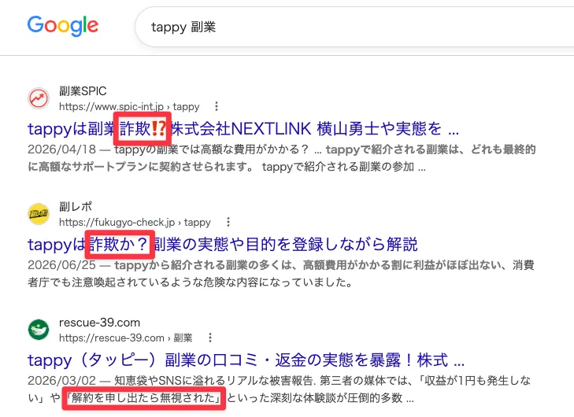Click the 副レポ yellow site favicon
Screen dimensions: 574x417
39,214
